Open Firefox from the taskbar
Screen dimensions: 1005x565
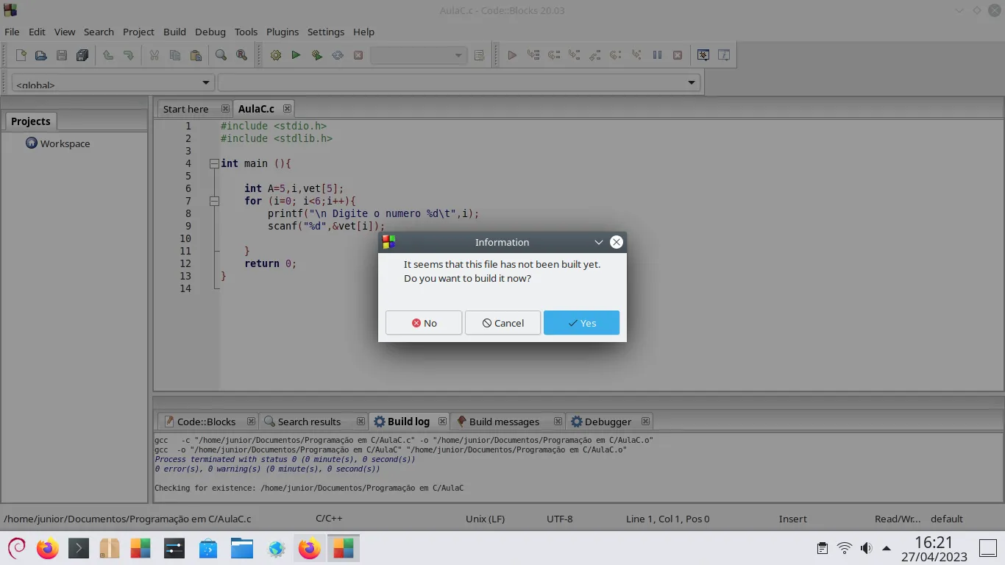point(48,548)
